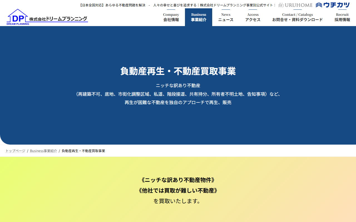Click the heading《ニッチな訳あり不動産物件》
356x222 pixels.
[x=178, y=180]
